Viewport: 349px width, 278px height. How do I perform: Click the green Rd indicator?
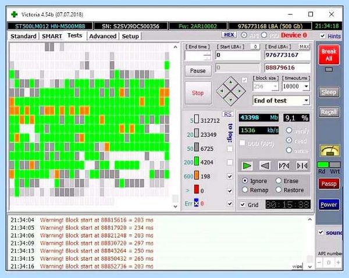point(323,165)
